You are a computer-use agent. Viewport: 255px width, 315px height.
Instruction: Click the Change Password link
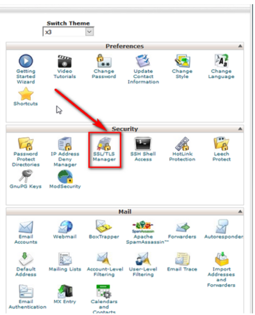tap(104, 74)
